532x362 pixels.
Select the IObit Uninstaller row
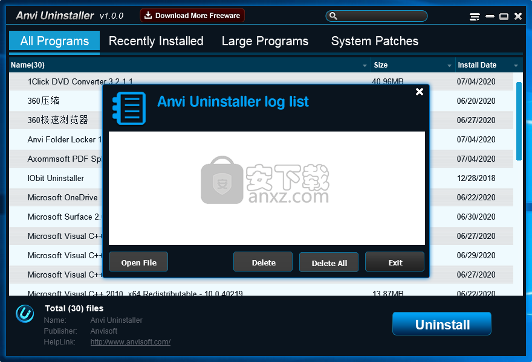click(261, 178)
